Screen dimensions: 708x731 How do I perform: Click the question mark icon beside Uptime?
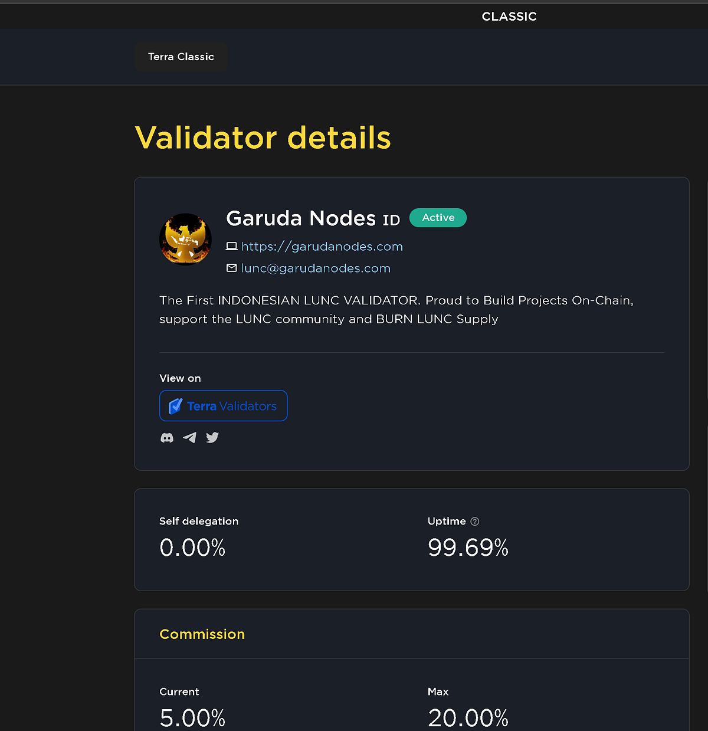coord(475,522)
